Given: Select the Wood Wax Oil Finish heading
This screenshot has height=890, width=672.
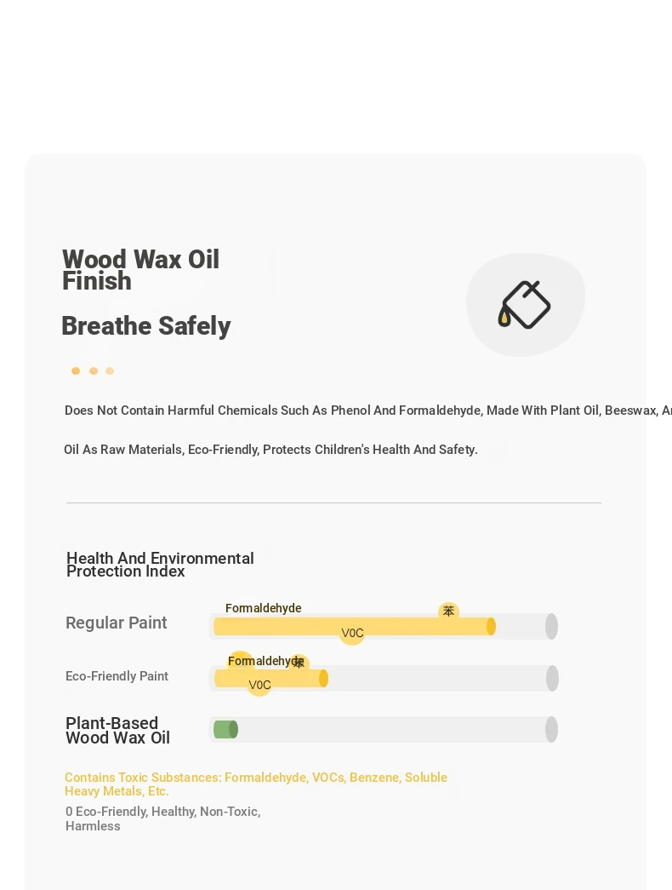Looking at the screenshot, I should [140, 270].
